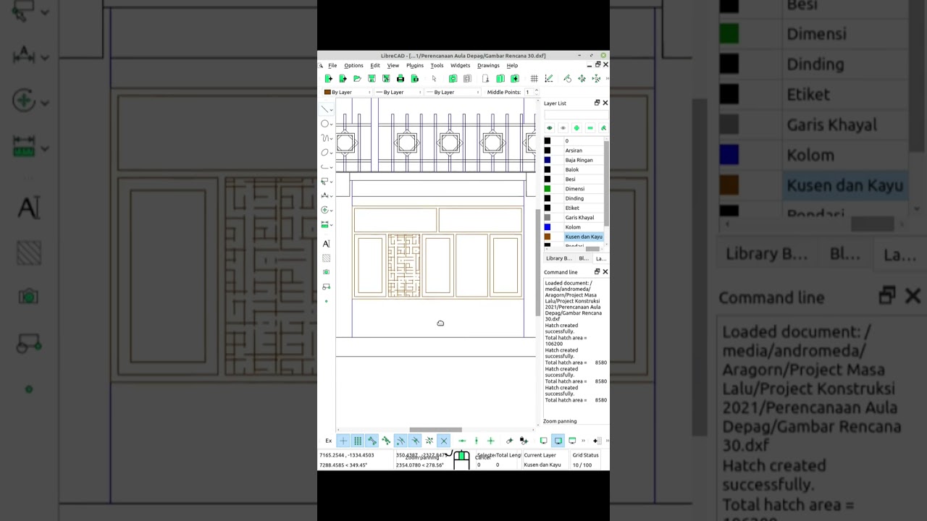Click the Layer List filter input field
Screen dimensions: 927x521
(x=576, y=114)
